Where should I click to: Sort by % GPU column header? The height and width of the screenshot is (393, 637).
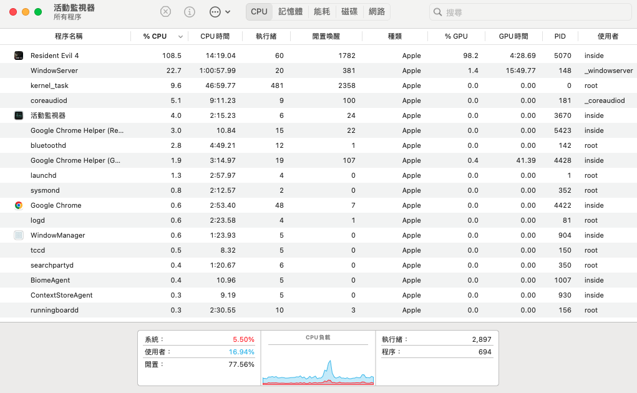[x=456, y=36]
